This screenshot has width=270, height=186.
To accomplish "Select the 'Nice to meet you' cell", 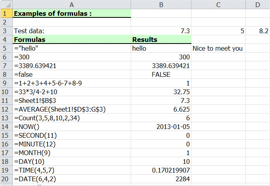I will (x=218, y=48).
